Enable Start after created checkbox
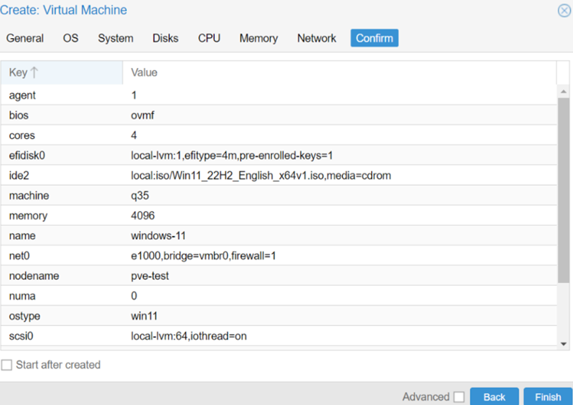Image resolution: width=573 pixels, height=405 pixels. pos(7,365)
